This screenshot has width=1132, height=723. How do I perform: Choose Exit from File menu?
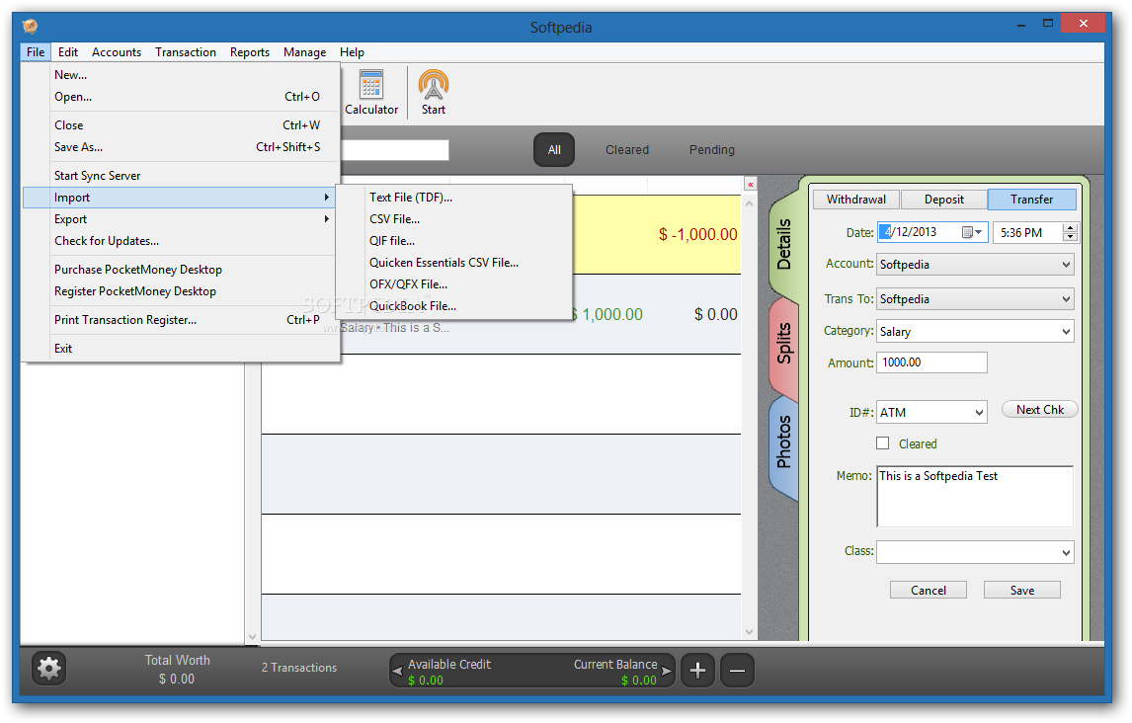(179, 349)
